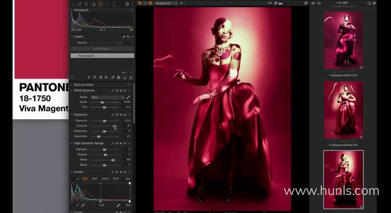The image size is (391, 213).
Task: Select the White Balance eyedropper picker
Action: click(x=128, y=97)
